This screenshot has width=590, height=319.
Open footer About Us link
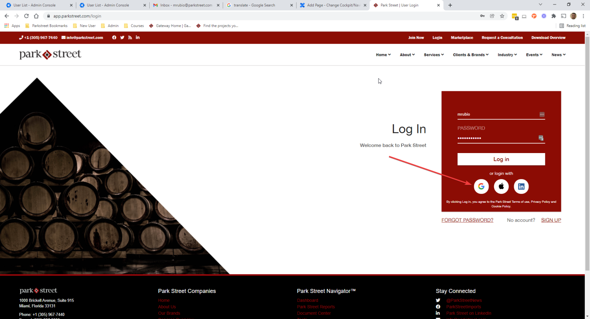point(167,307)
